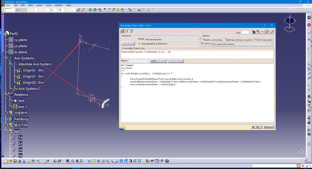Collapse the Absolute Axis System node
The width and height of the screenshot is (312, 169).
coord(10,64)
